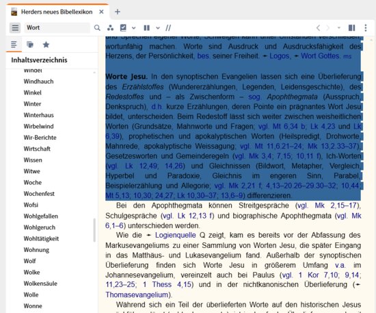Follow the Logos cross-reference link

280,56
